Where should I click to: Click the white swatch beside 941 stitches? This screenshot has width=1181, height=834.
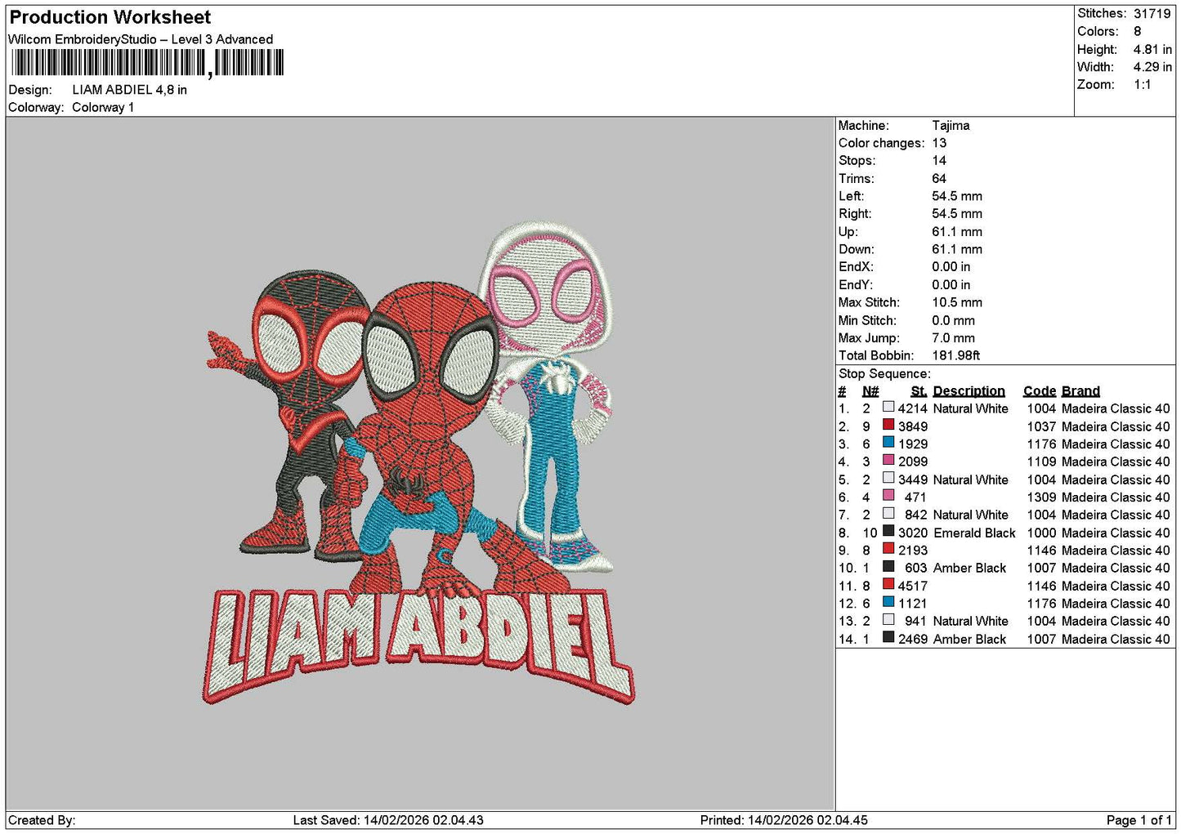(888, 619)
